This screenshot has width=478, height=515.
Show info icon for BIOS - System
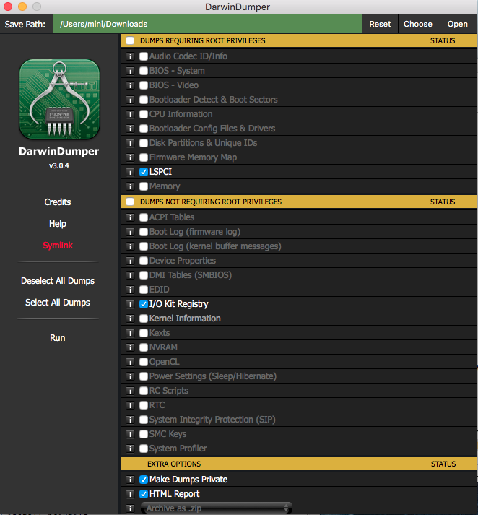pyautogui.click(x=131, y=71)
